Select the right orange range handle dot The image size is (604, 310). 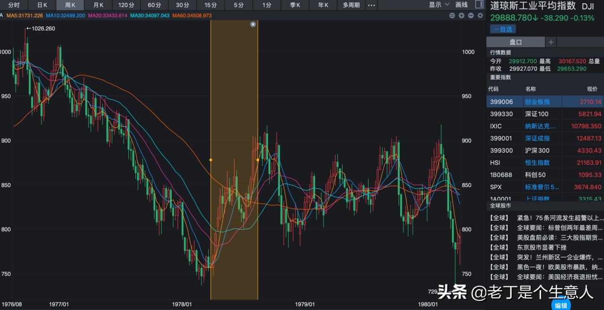coord(258,160)
